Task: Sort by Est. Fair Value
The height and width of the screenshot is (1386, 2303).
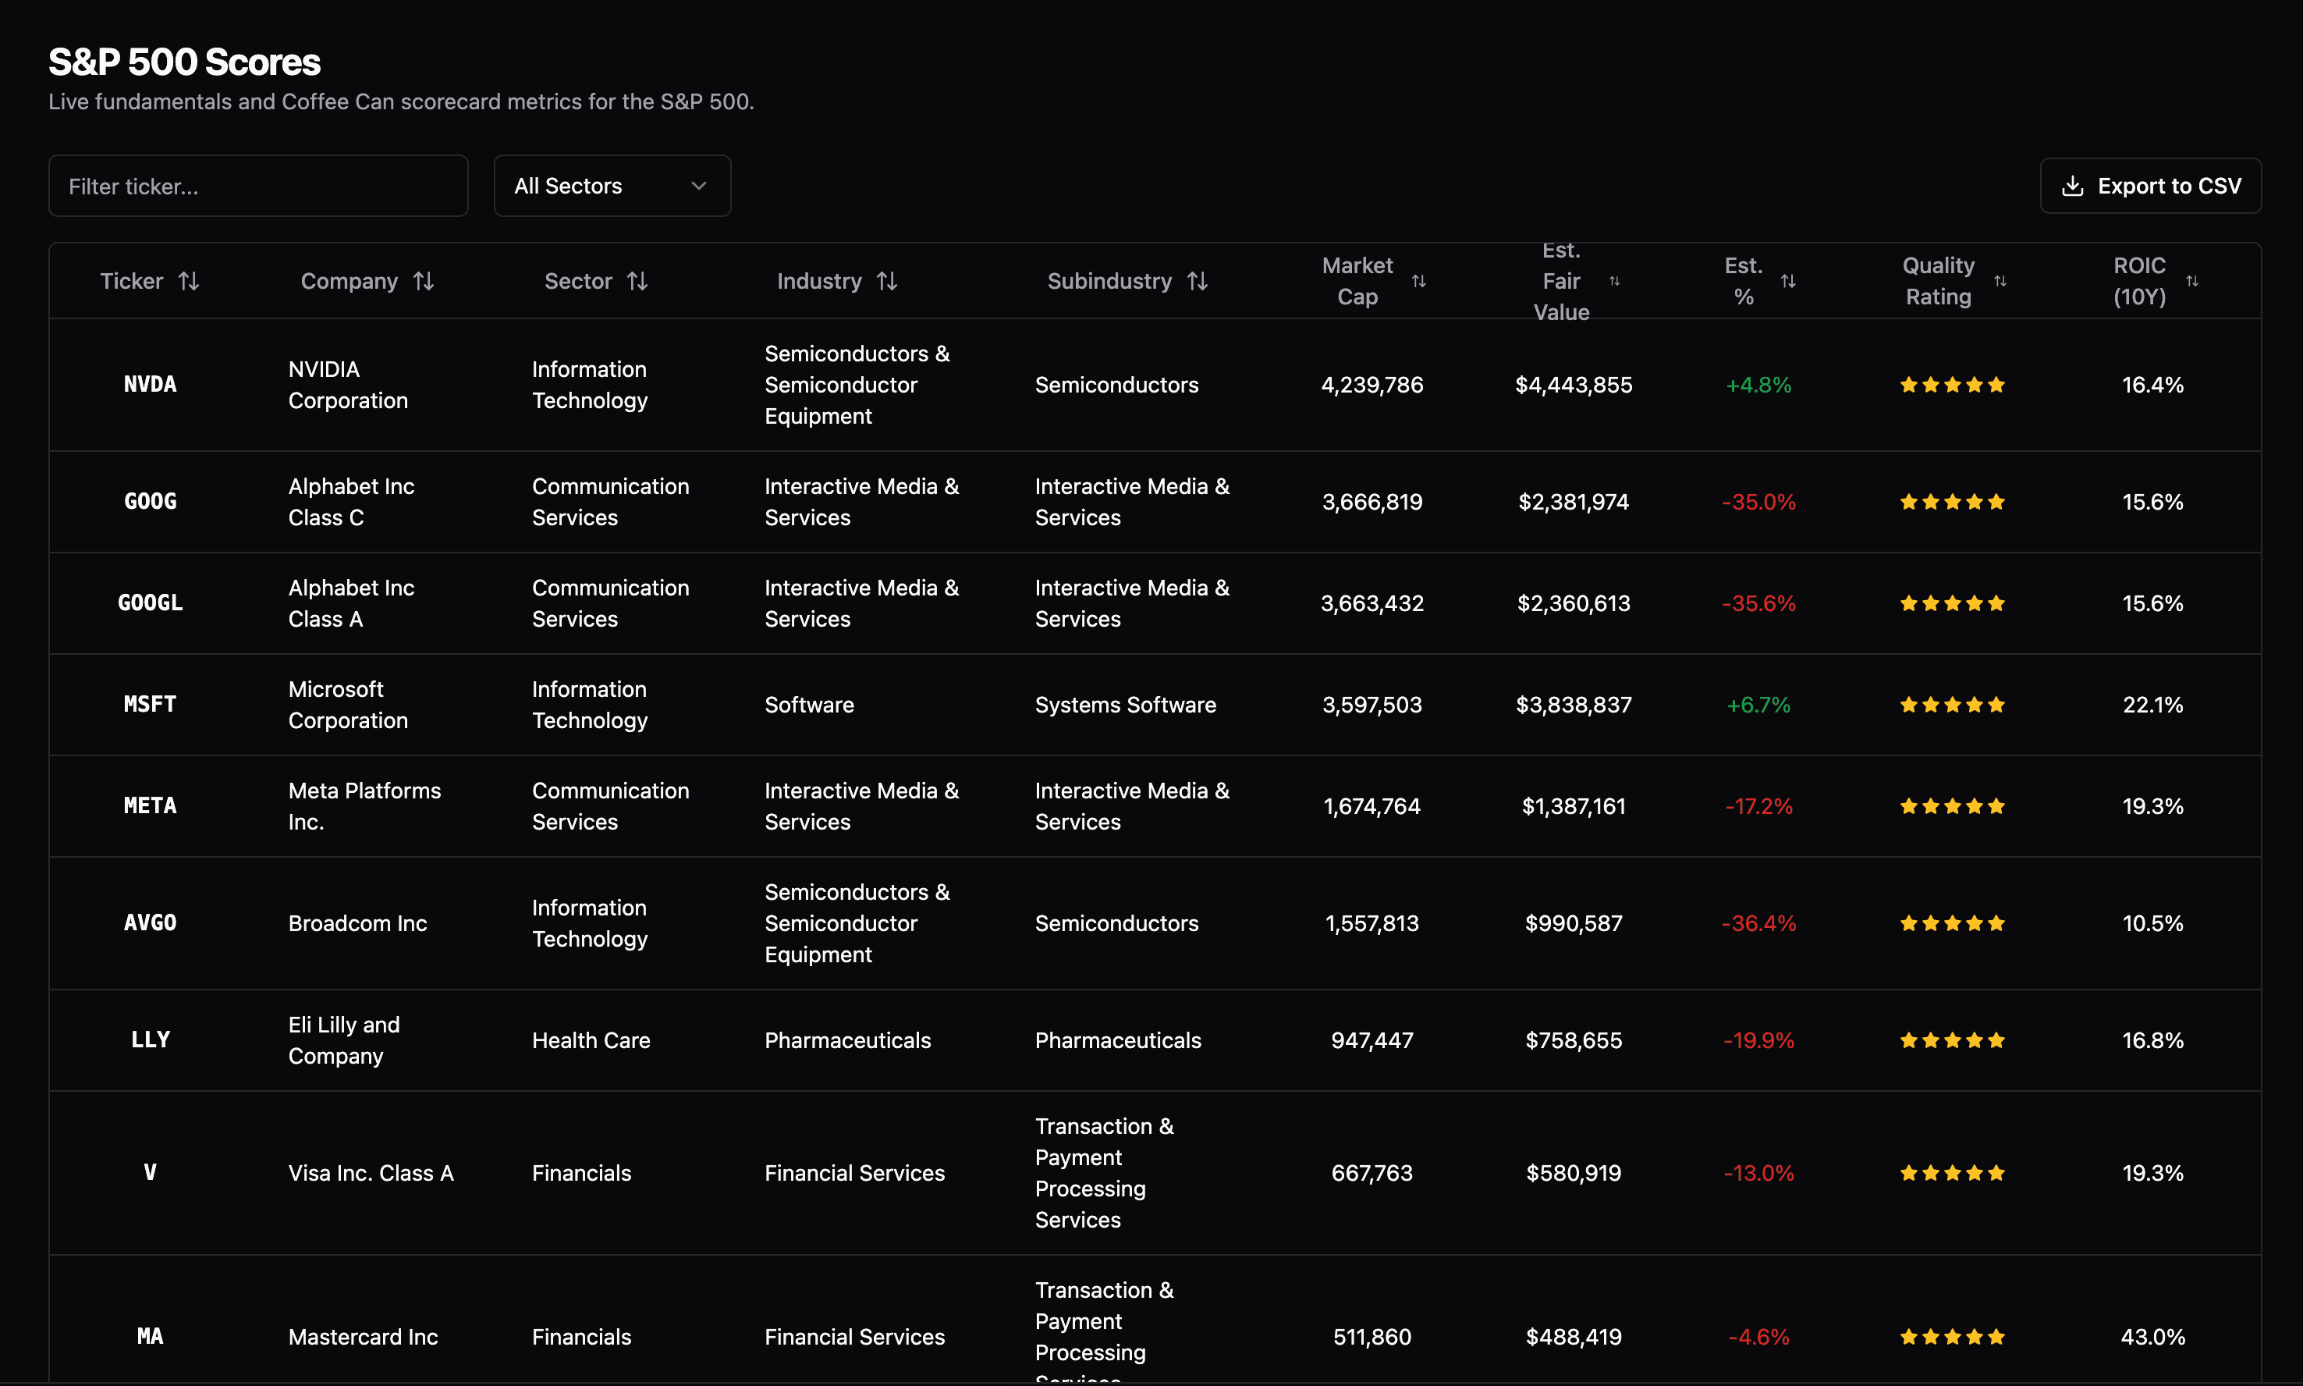Action: pos(1614,280)
